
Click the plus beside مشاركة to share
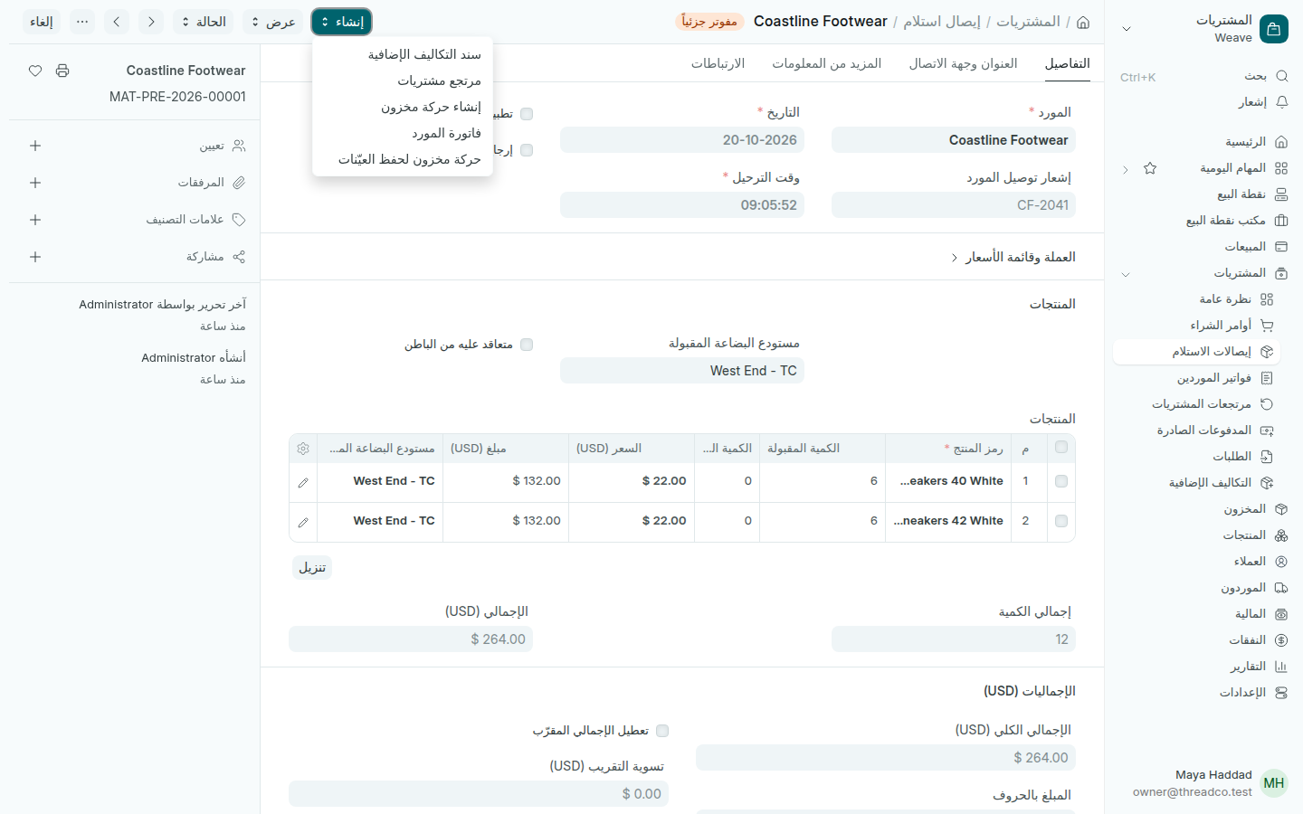pyautogui.click(x=35, y=257)
